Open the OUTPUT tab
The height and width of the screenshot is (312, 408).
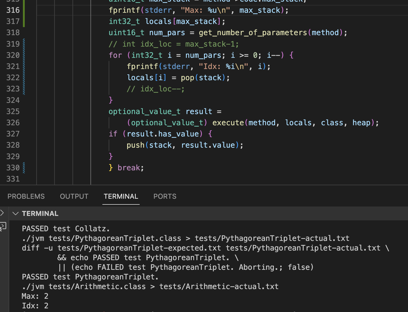[x=74, y=196]
